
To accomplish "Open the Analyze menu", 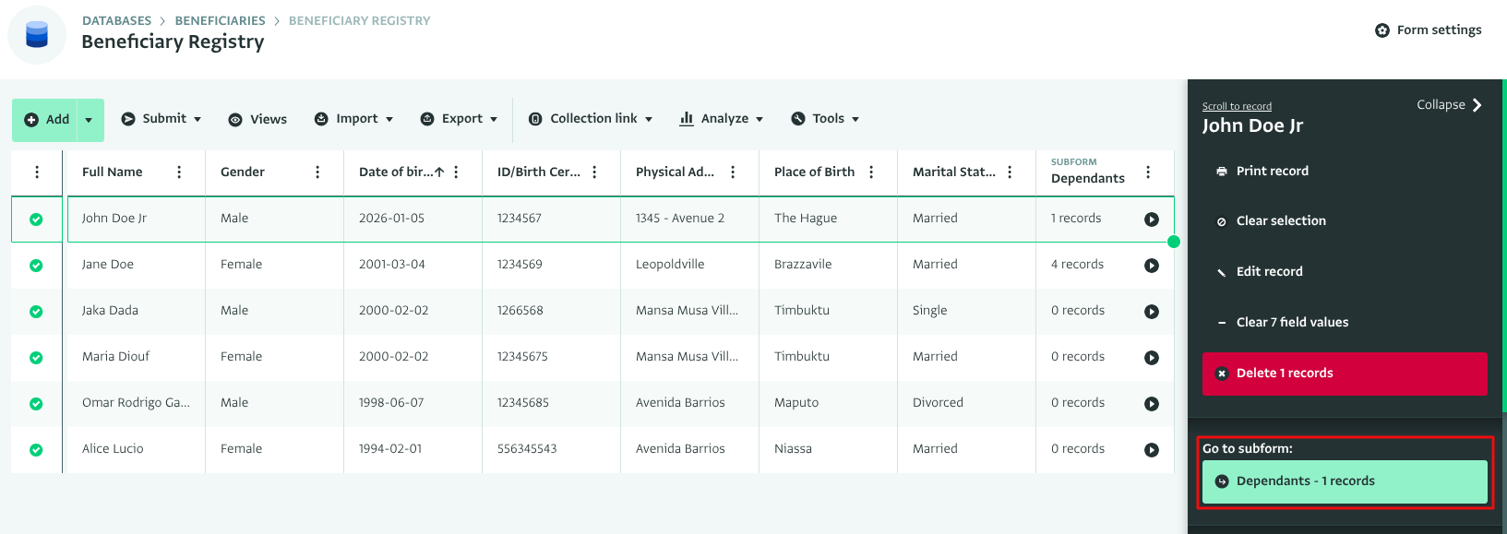I will click(722, 119).
